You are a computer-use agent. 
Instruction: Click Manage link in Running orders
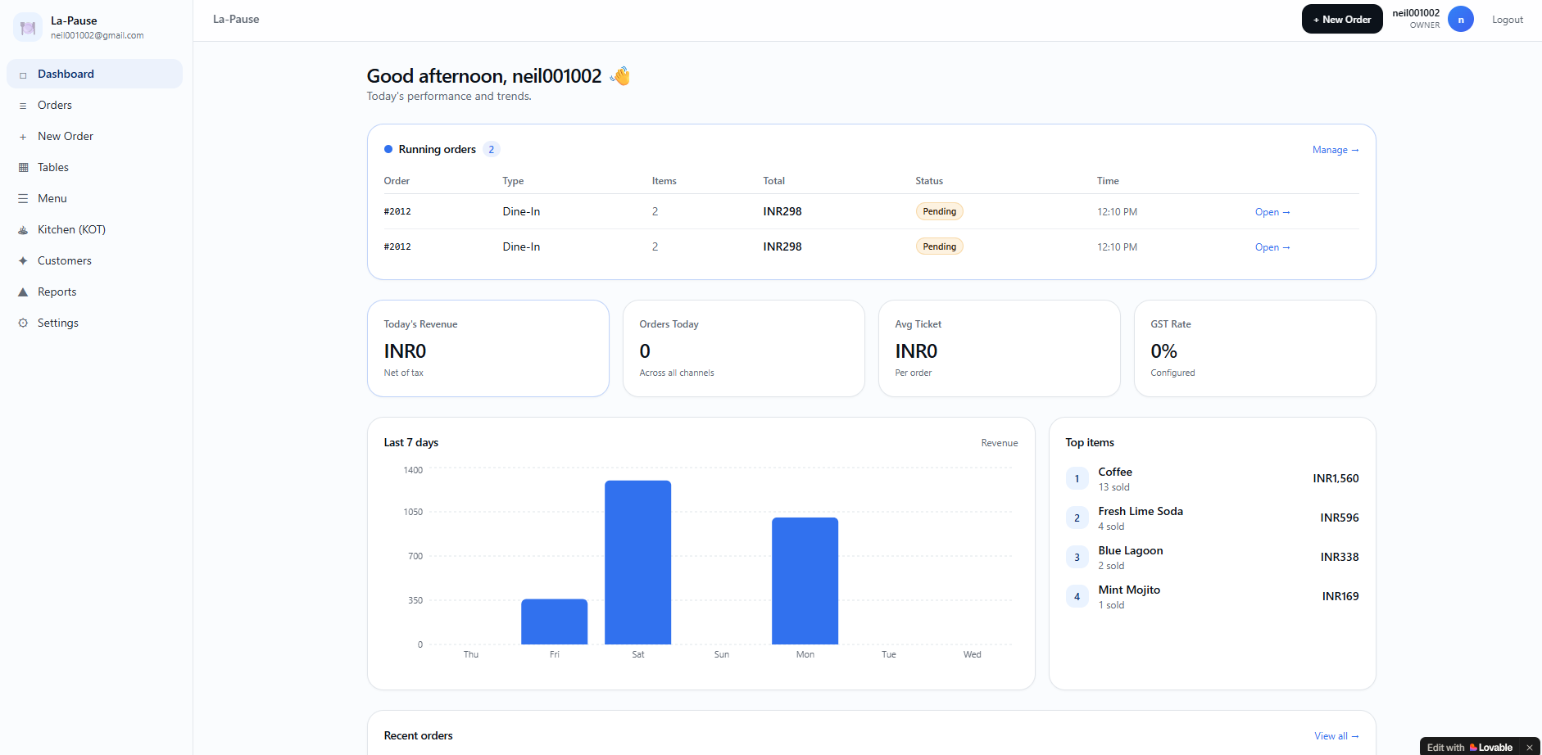point(1335,150)
